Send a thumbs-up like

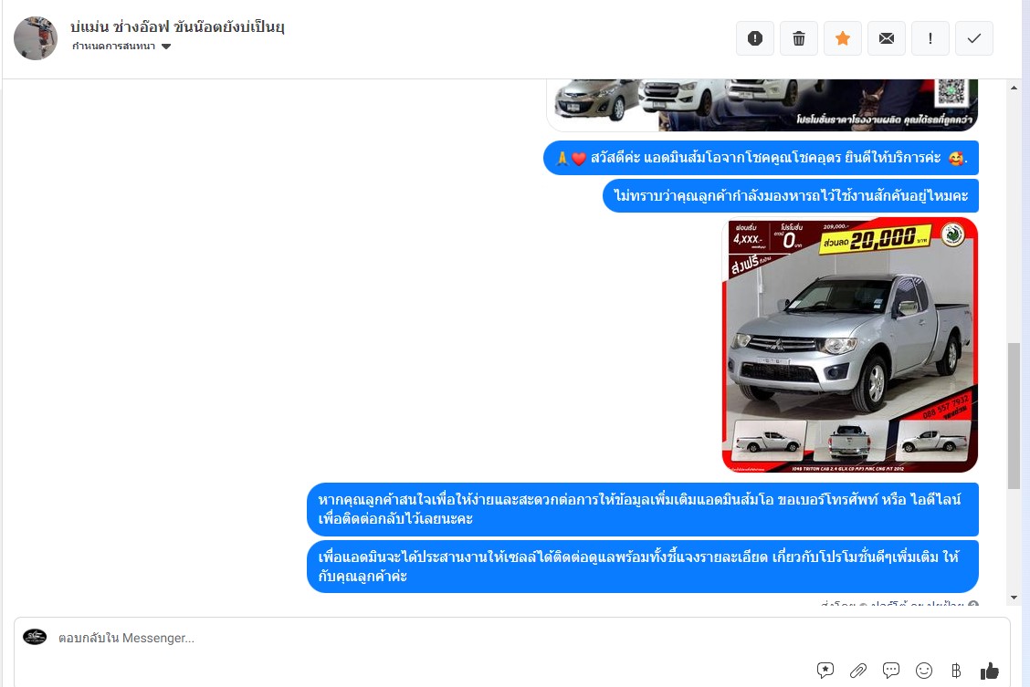click(989, 670)
